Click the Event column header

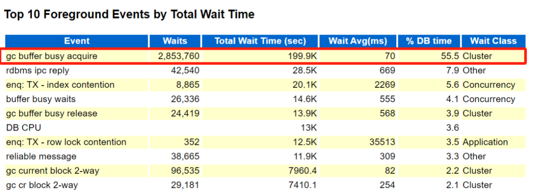click(77, 41)
